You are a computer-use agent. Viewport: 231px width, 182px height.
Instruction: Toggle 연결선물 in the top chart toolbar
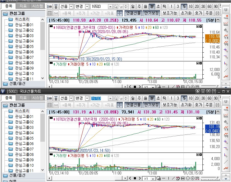coord(133,13)
